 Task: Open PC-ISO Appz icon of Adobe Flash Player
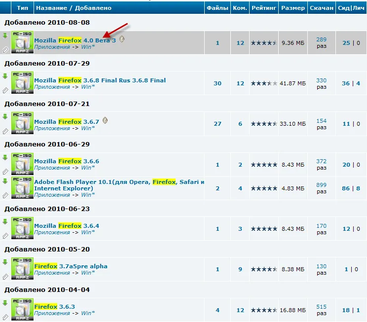[22, 188]
